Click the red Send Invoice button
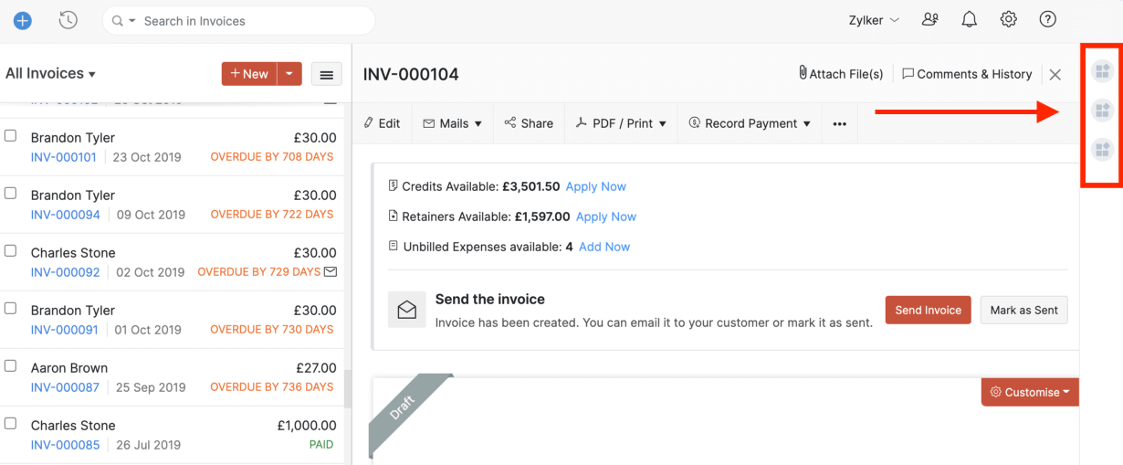Viewport: 1123px width, 465px height. coord(928,310)
